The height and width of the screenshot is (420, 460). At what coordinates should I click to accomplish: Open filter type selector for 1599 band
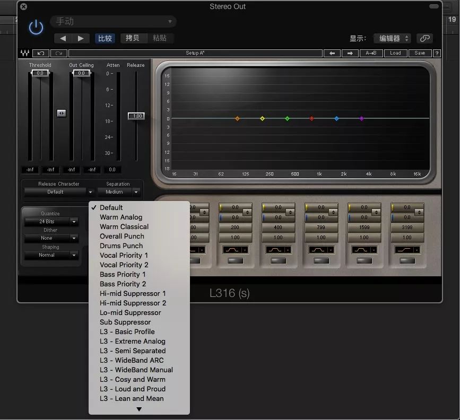tap(364, 250)
